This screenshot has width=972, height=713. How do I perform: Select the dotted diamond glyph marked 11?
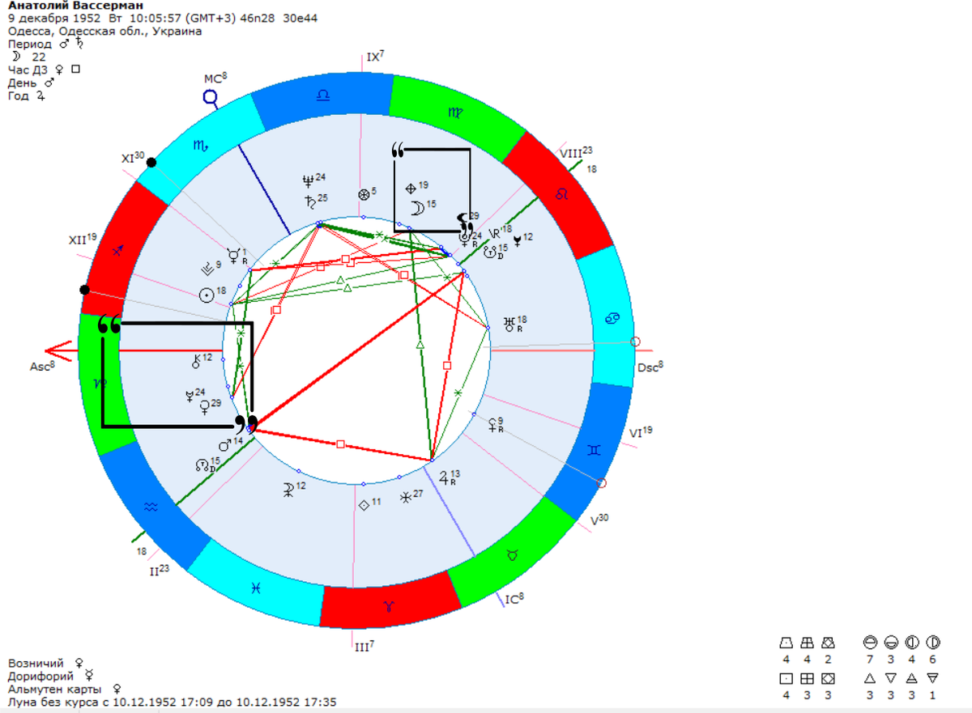click(364, 505)
